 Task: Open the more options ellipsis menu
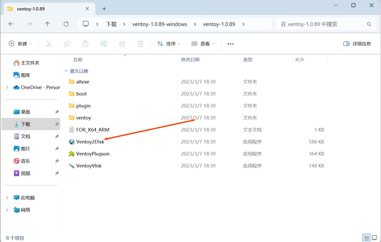tap(230, 44)
